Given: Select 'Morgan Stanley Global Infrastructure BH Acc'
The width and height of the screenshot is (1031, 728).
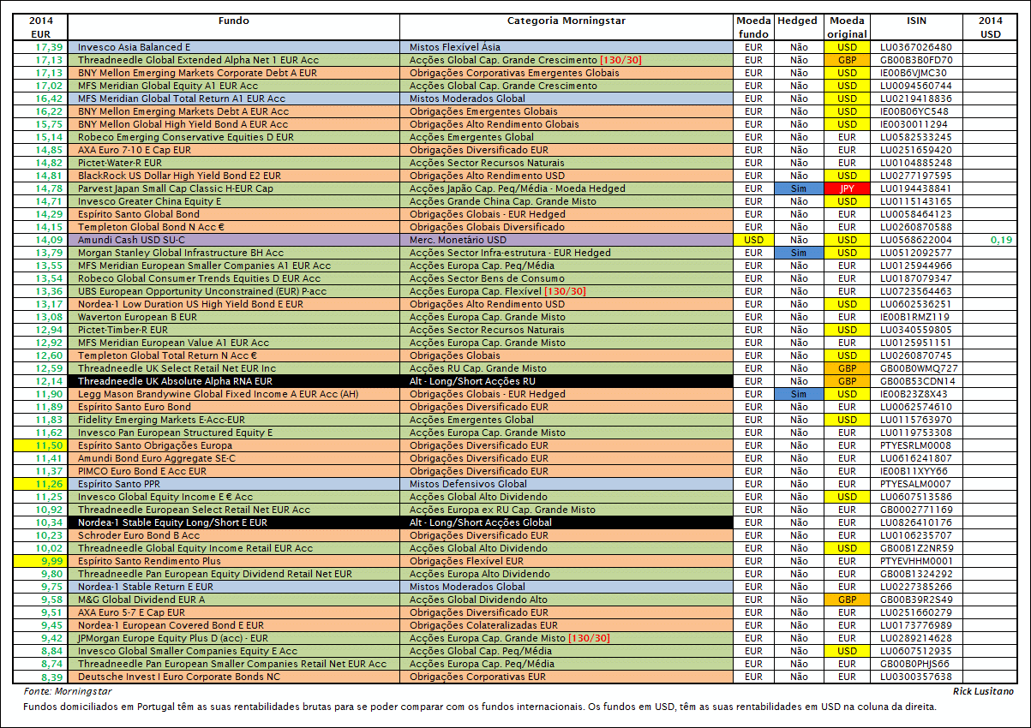Looking at the screenshot, I should click(x=234, y=253).
